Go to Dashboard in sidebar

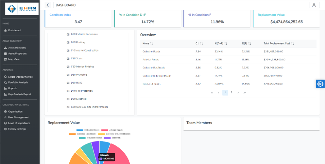(14, 30)
